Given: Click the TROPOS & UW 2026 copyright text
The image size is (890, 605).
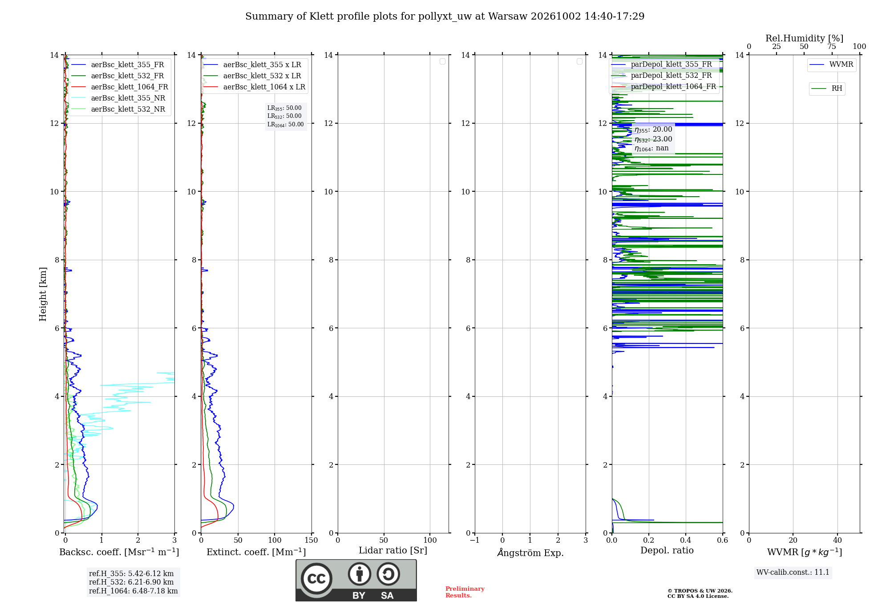Looking at the screenshot, I should [700, 591].
